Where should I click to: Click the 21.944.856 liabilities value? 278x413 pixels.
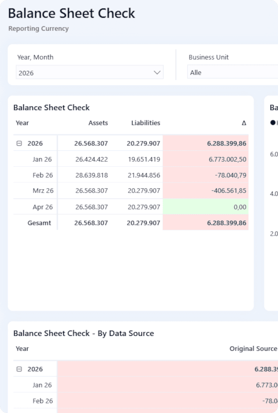click(x=144, y=175)
